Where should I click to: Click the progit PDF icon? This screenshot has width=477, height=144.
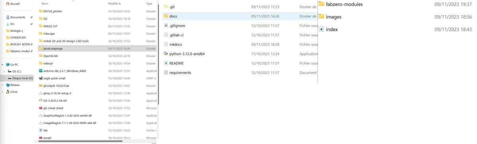(x=41, y=138)
